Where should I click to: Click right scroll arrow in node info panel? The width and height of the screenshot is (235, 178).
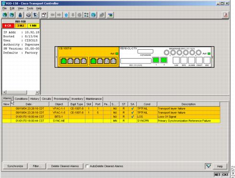[37, 92]
